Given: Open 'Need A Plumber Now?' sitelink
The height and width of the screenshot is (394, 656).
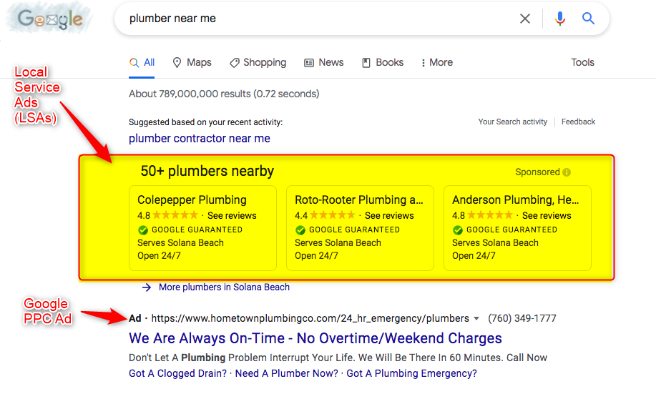Looking at the screenshot, I should point(287,373).
